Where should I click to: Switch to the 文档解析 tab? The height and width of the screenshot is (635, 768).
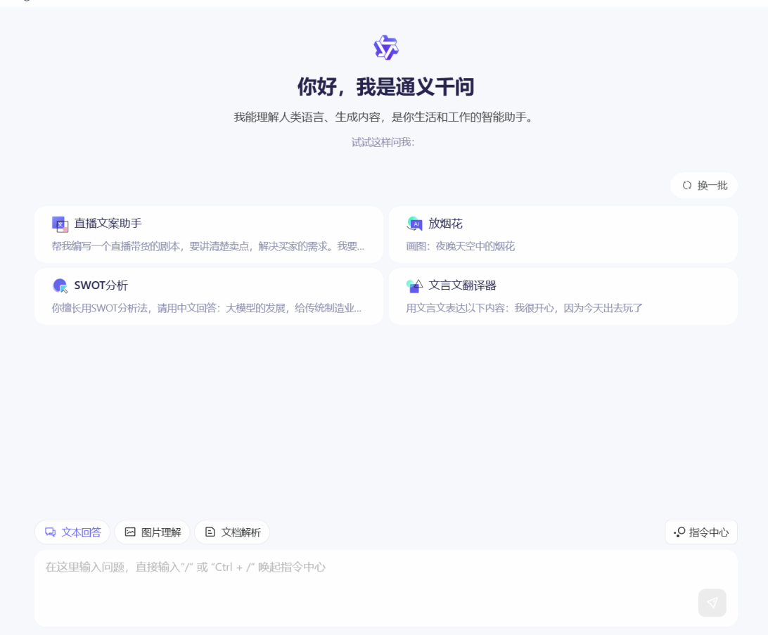point(232,532)
